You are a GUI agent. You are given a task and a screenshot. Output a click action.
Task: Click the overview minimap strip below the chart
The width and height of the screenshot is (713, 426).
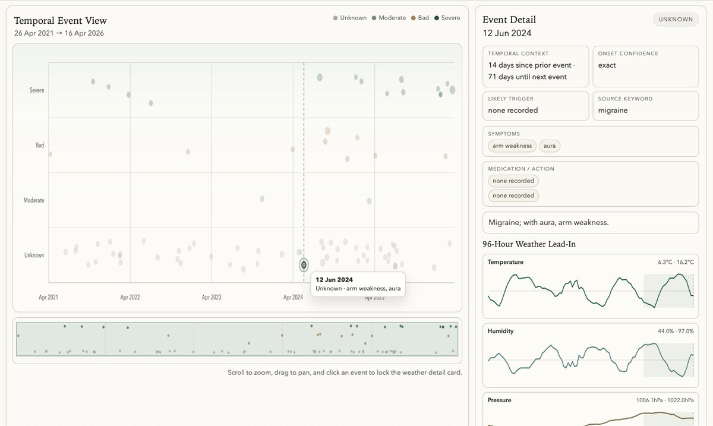[x=237, y=339]
